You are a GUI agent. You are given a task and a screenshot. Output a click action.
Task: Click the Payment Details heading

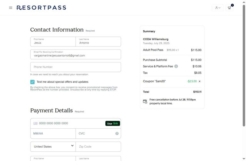coord(52,110)
